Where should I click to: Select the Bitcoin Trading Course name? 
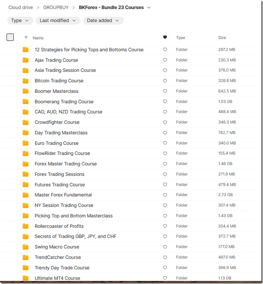(x=59, y=81)
